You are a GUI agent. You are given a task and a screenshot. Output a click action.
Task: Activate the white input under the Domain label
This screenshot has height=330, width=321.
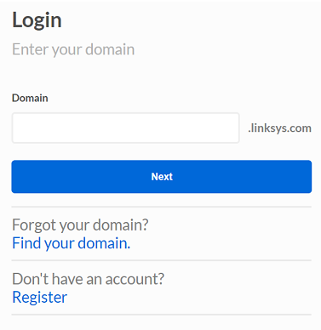pyautogui.click(x=125, y=128)
